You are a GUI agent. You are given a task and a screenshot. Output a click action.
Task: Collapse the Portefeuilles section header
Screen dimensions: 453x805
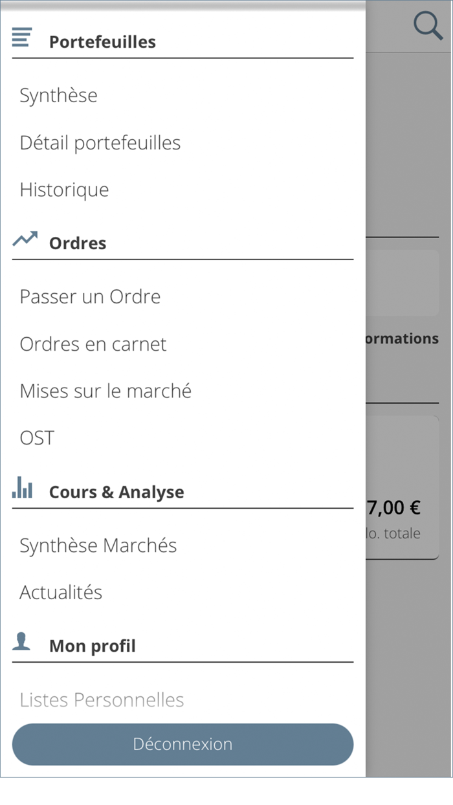click(x=102, y=41)
